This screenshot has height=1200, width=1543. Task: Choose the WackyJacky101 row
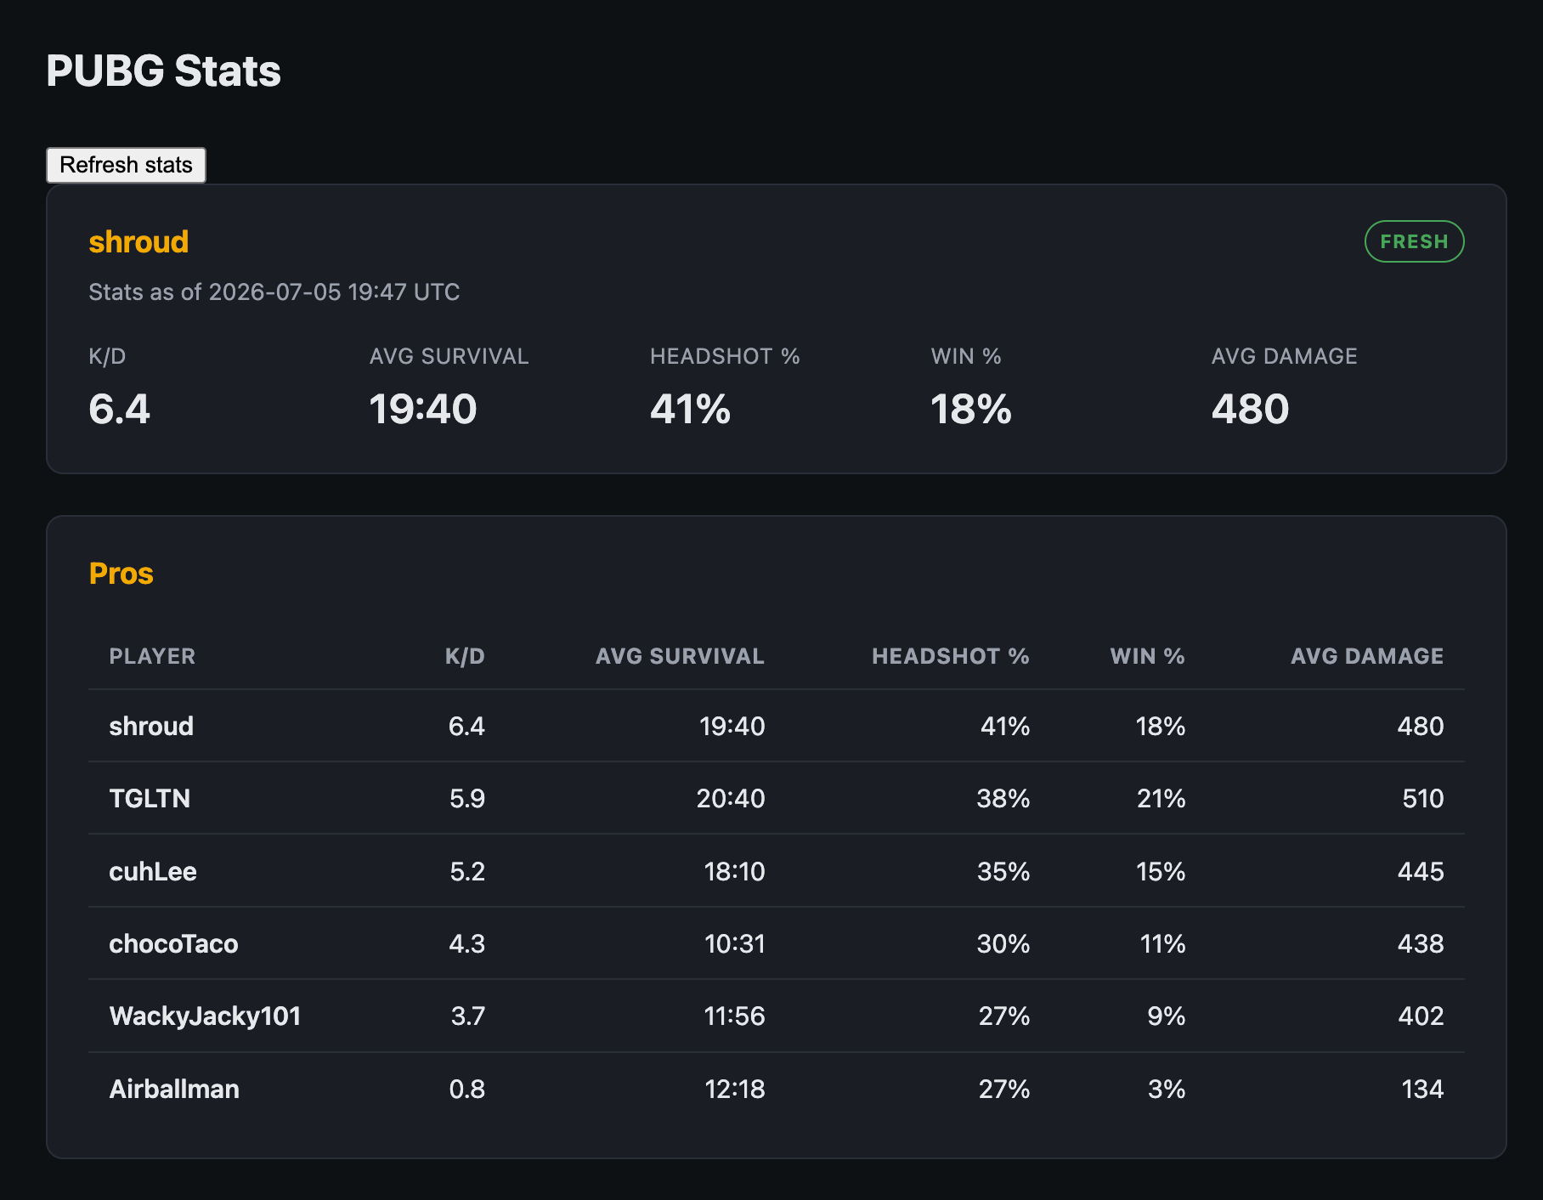[x=776, y=1016]
